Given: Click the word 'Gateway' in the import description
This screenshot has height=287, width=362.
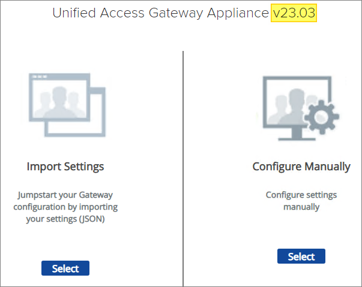Looking at the screenshot, I should tap(95, 195).
